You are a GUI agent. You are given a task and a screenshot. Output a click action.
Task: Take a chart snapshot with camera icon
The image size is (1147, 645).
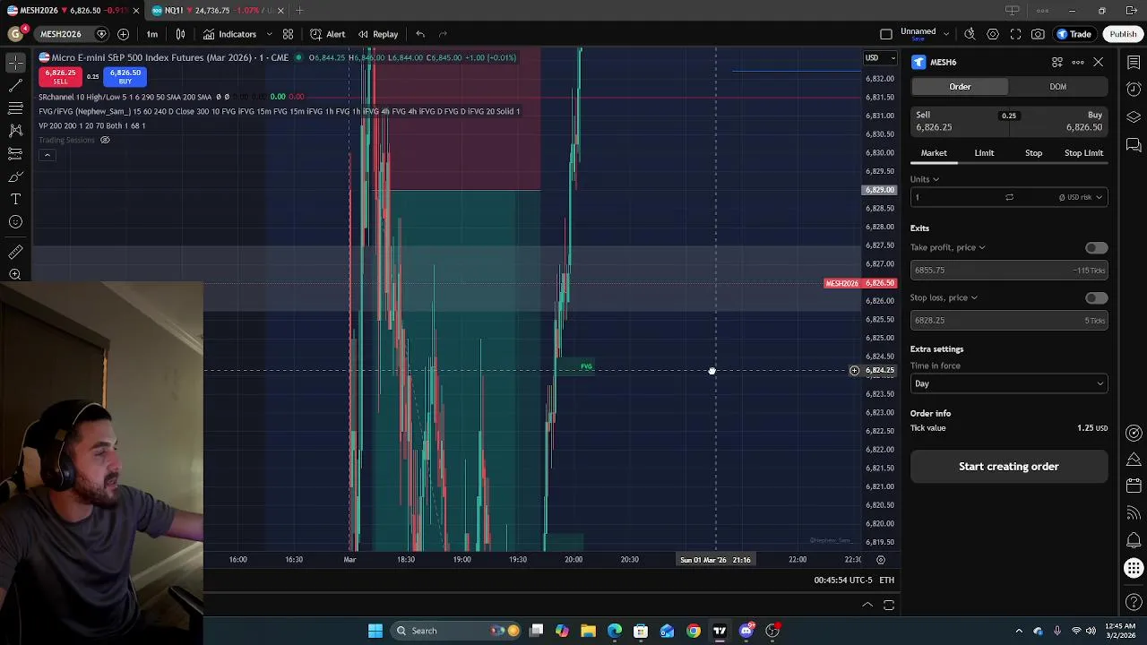click(1038, 34)
